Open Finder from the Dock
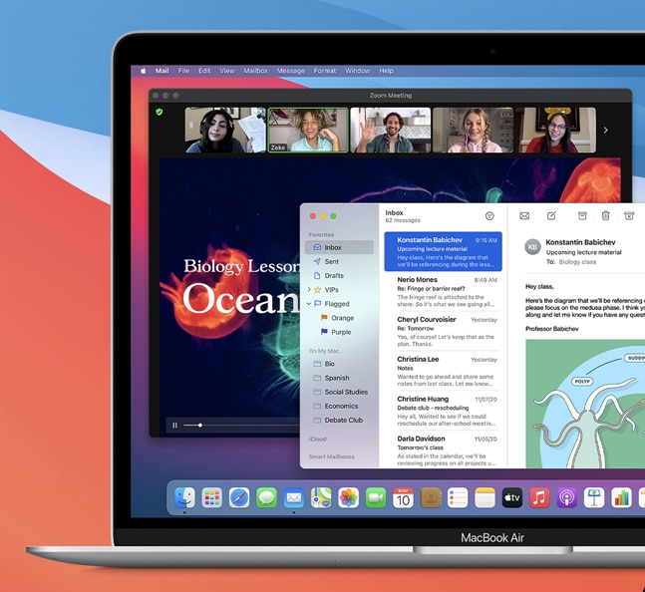The image size is (645, 592). [x=184, y=498]
